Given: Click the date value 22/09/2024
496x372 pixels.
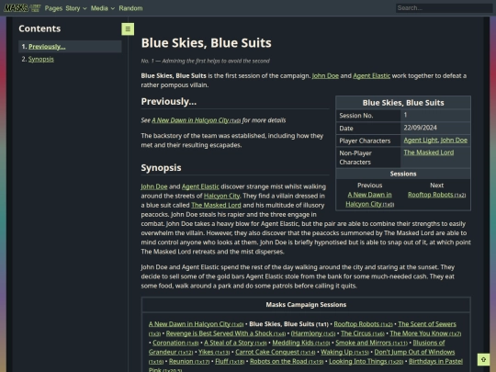Looking at the screenshot, I should [x=420, y=128].
